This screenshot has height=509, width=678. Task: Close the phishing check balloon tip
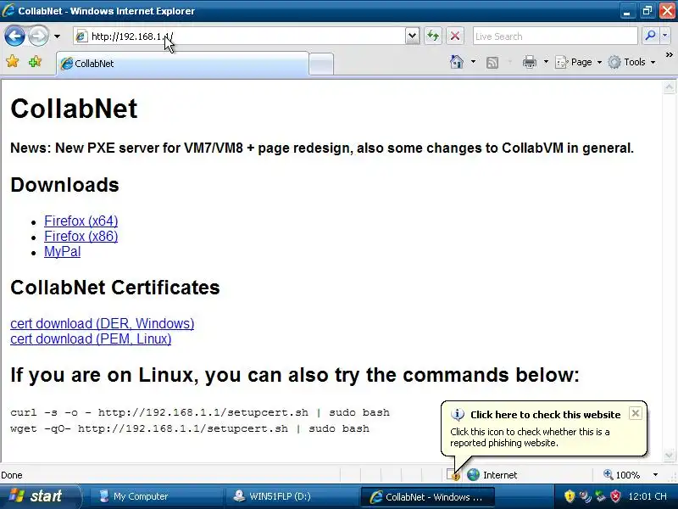click(635, 413)
